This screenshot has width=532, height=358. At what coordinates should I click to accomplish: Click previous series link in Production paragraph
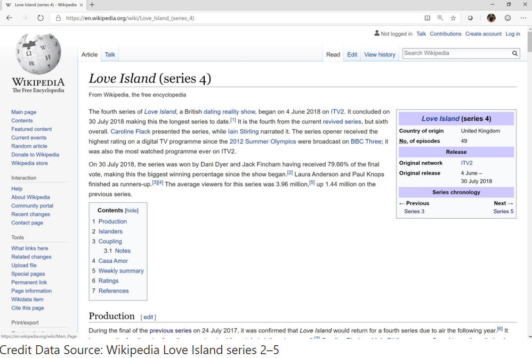pos(171,330)
